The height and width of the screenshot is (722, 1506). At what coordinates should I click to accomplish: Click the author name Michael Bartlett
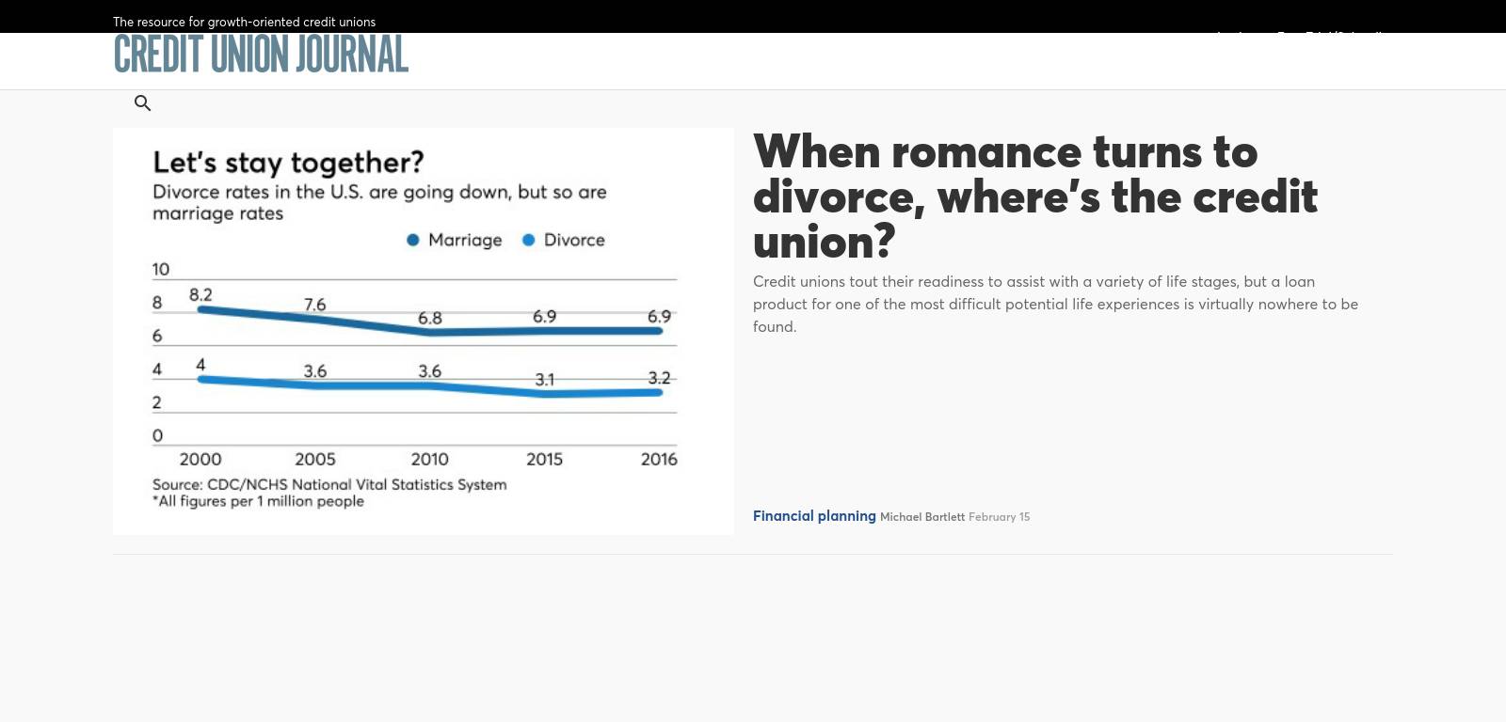pos(921,517)
